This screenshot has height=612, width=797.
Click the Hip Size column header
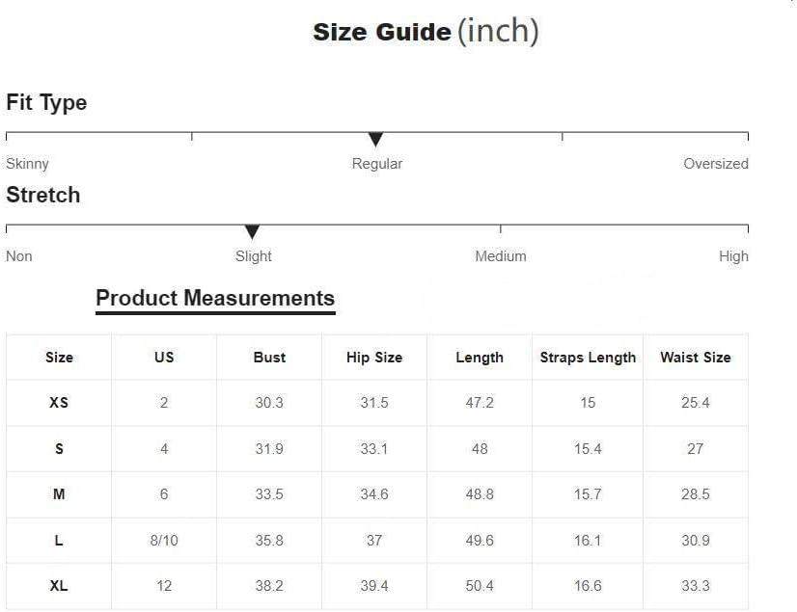point(374,358)
